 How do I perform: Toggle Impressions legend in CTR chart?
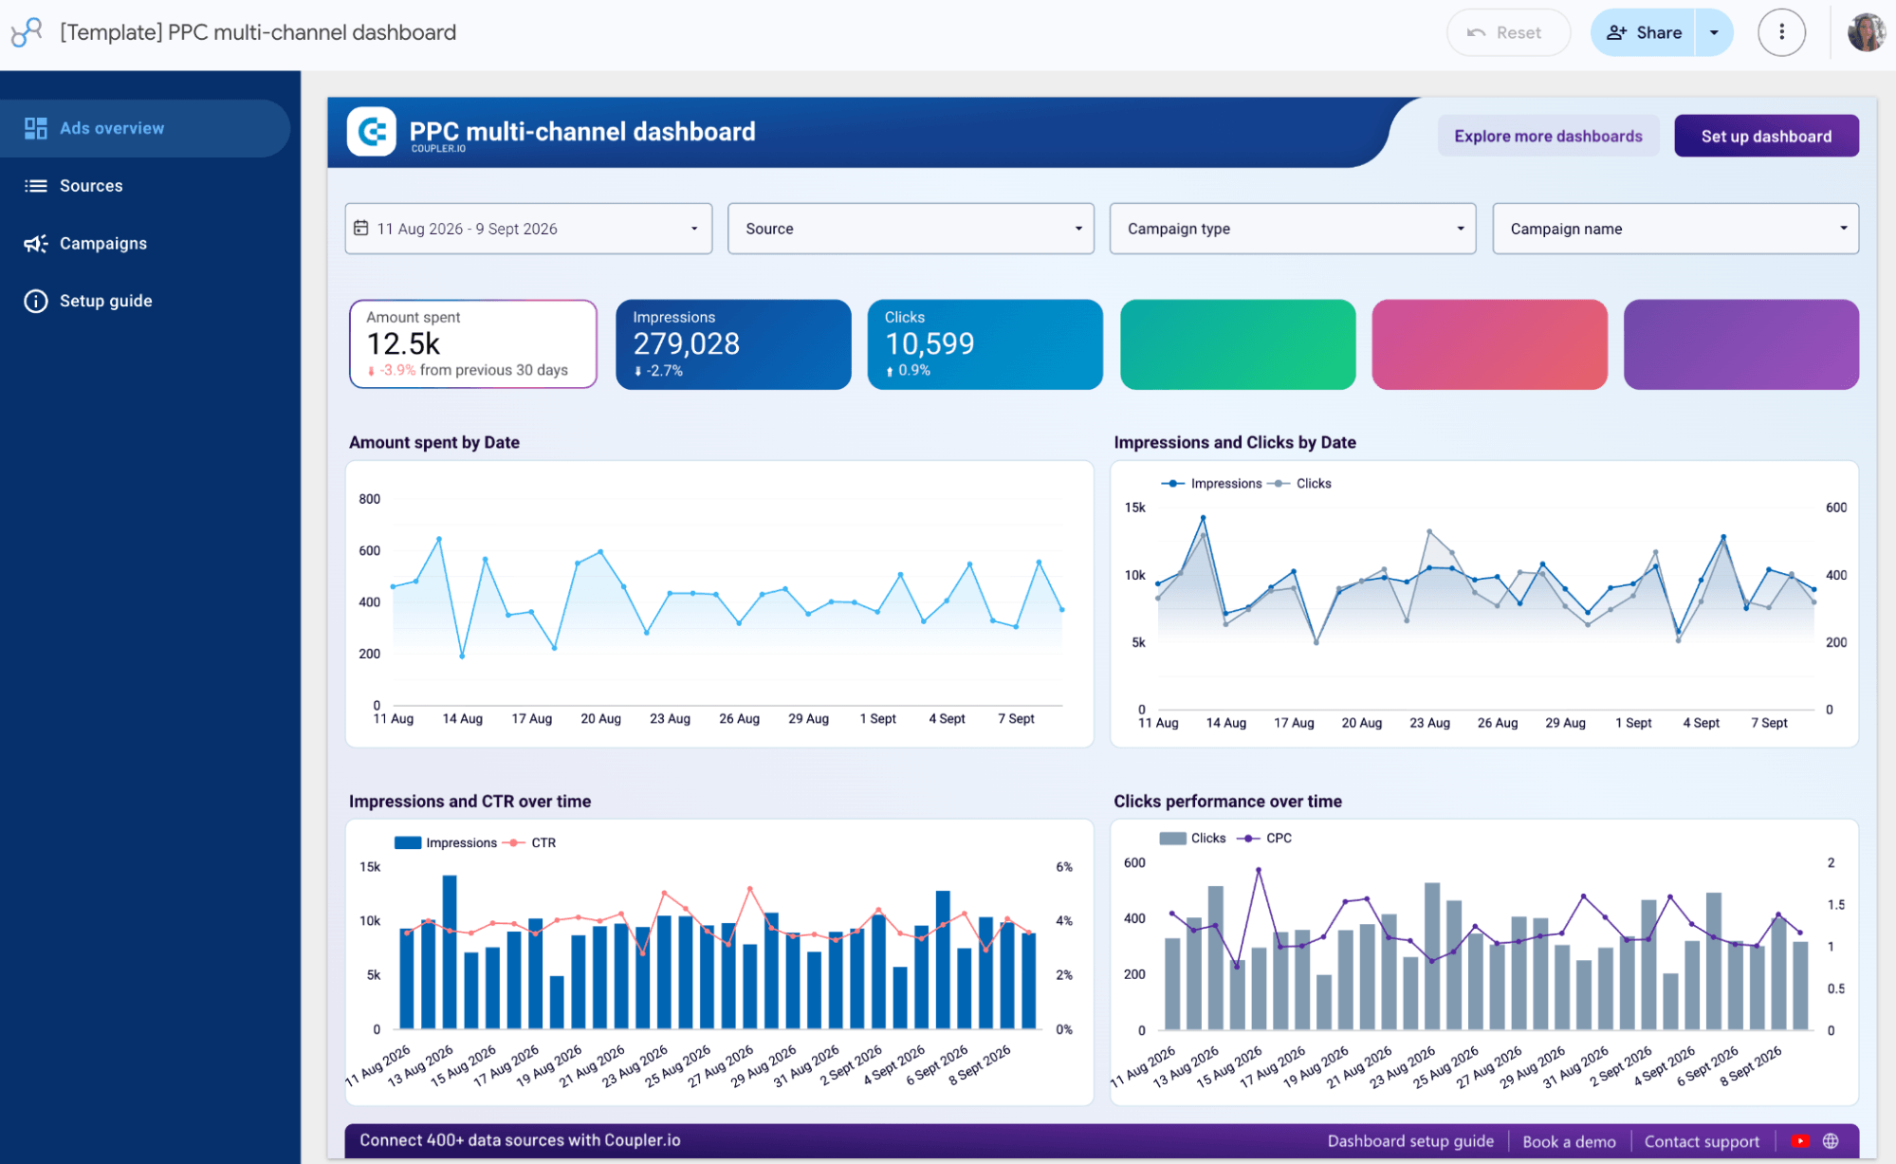click(446, 842)
